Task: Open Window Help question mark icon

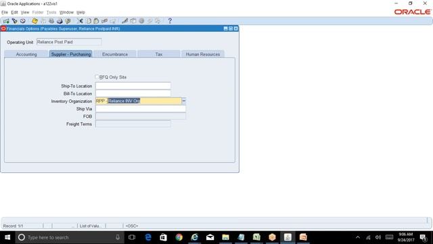Action: point(170,21)
